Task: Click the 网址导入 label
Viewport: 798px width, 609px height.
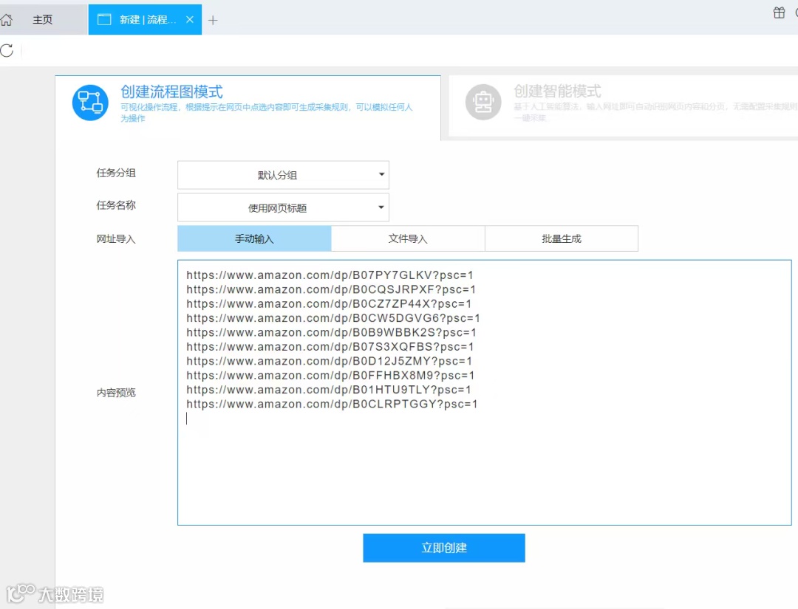Action: click(x=116, y=239)
